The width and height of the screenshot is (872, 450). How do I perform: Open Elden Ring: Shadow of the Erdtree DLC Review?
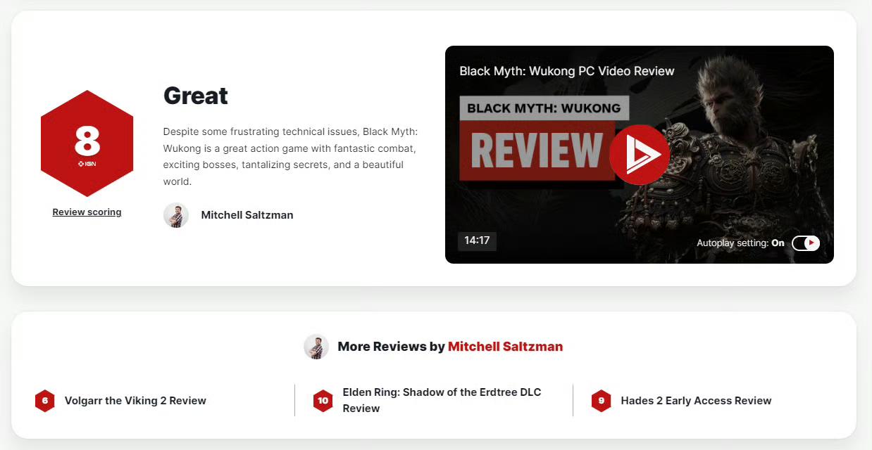(x=442, y=400)
